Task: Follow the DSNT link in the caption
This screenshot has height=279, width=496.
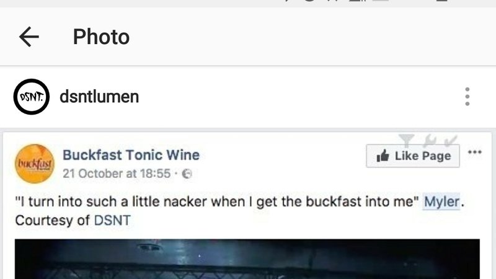Action: pos(112,220)
